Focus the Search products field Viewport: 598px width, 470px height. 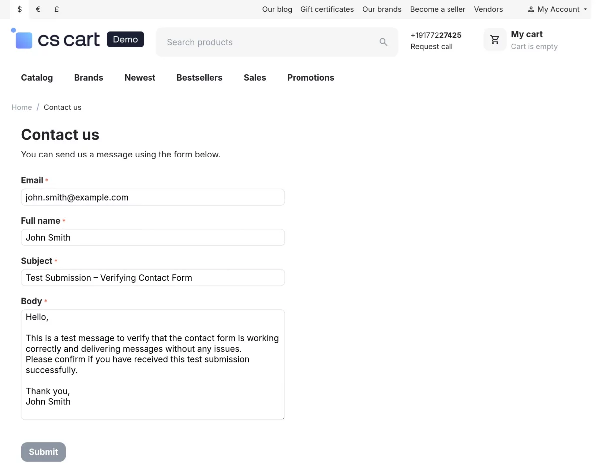(x=269, y=42)
